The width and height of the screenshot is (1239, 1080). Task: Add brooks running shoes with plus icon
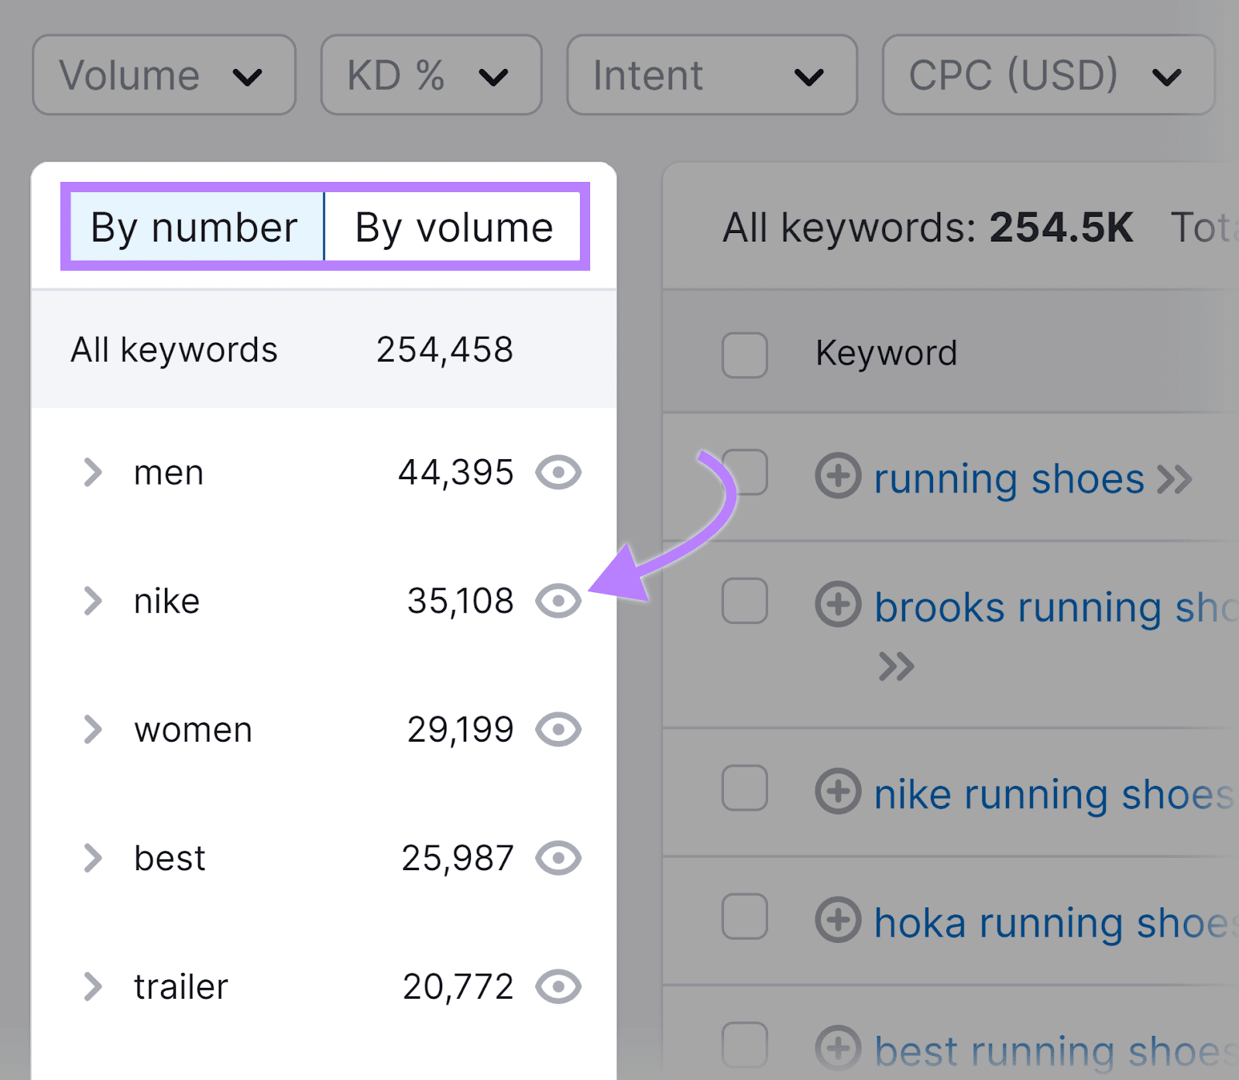(x=838, y=604)
